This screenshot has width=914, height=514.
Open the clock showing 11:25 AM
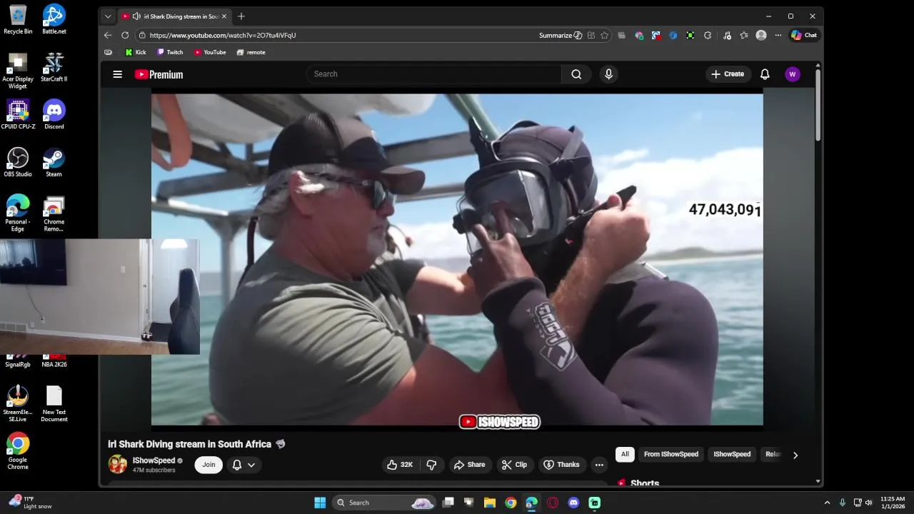[x=893, y=503]
